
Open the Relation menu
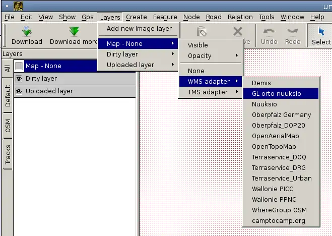click(x=240, y=17)
